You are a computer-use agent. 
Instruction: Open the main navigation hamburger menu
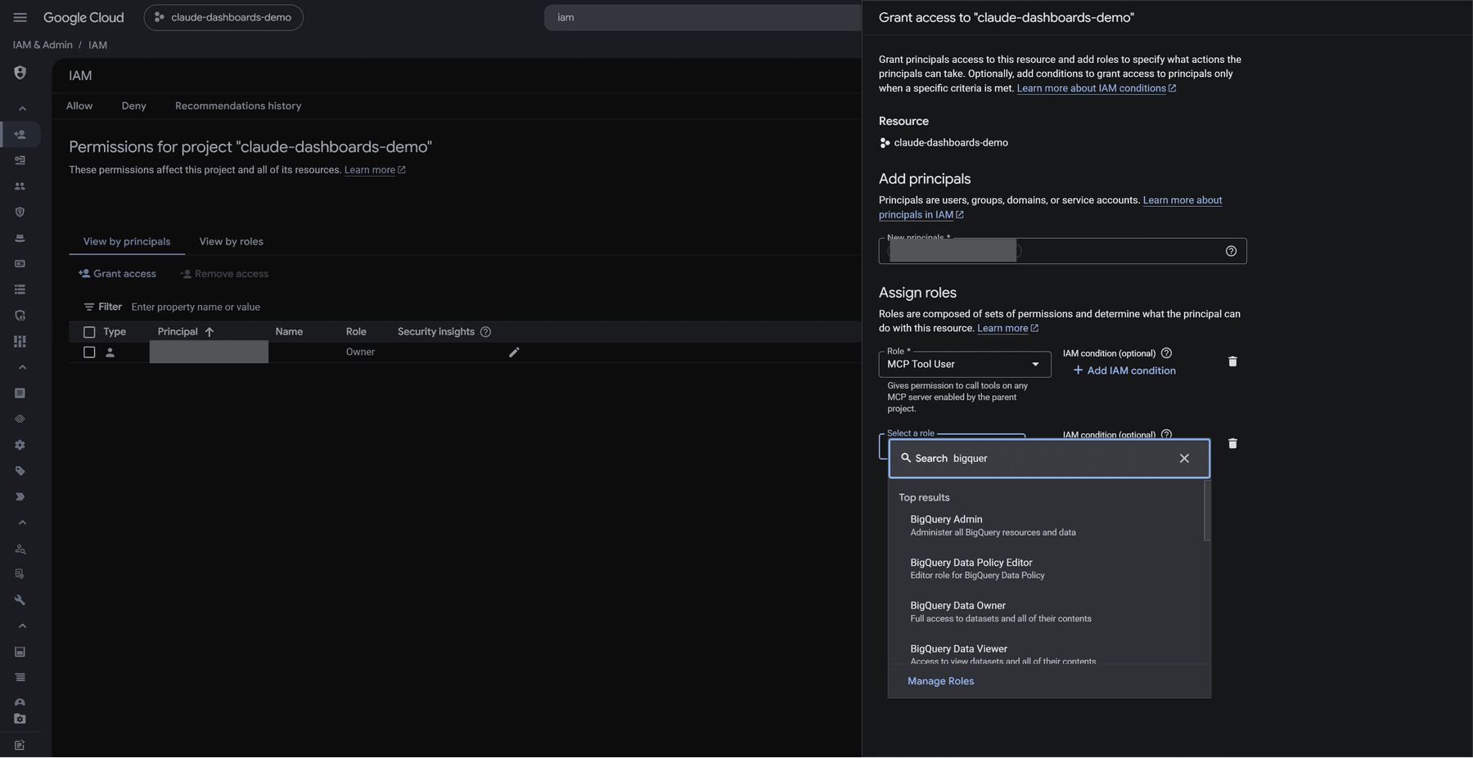point(20,17)
